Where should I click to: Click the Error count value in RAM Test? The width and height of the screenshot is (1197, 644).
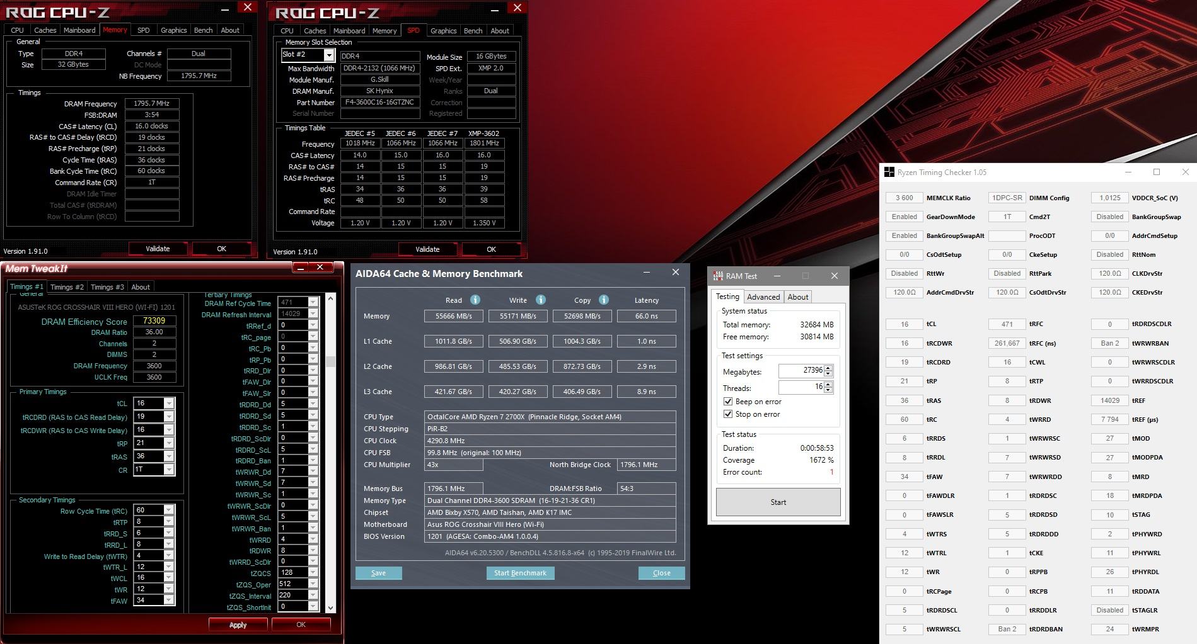click(831, 472)
